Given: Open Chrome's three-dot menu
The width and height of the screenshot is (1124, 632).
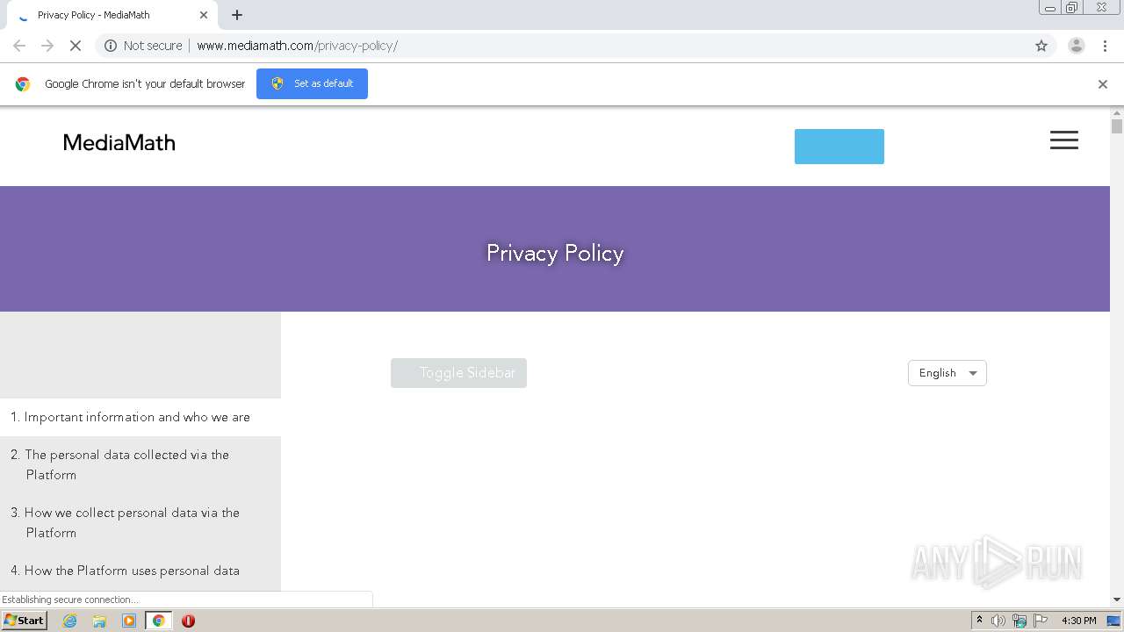Looking at the screenshot, I should pos(1105,46).
